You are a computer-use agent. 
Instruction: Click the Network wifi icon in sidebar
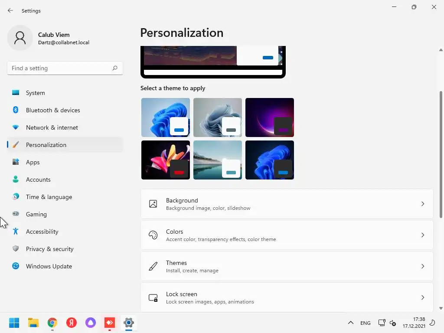(x=16, y=127)
